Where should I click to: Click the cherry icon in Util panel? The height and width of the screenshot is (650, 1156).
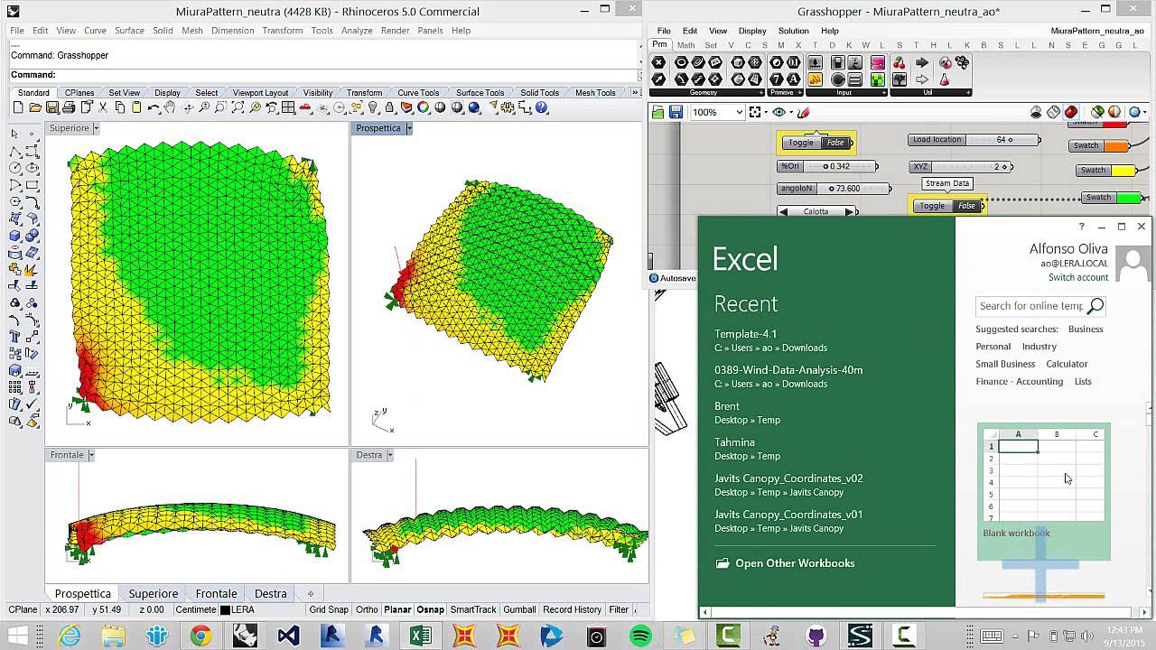tap(900, 63)
